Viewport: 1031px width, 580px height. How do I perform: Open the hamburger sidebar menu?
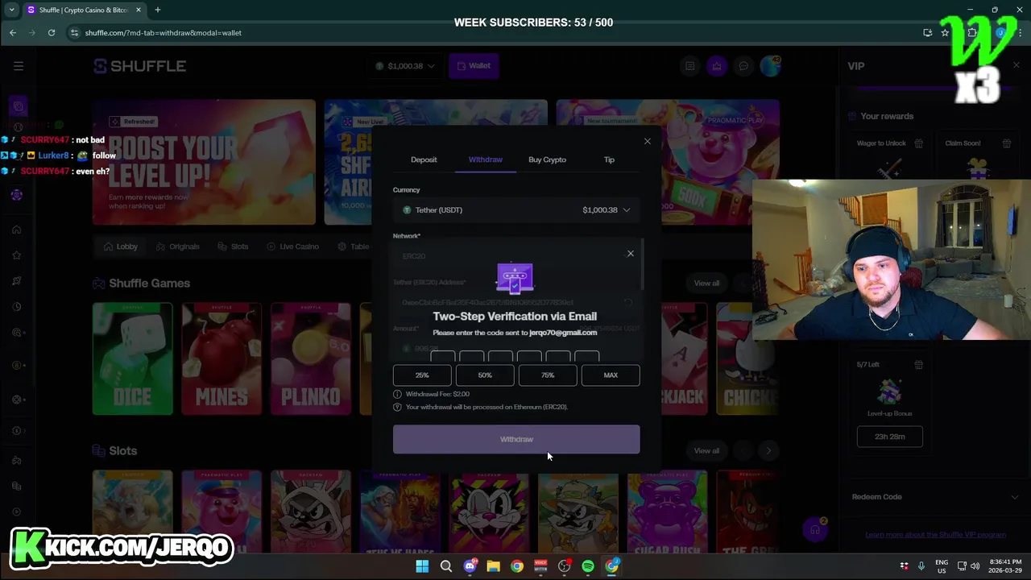(x=19, y=66)
